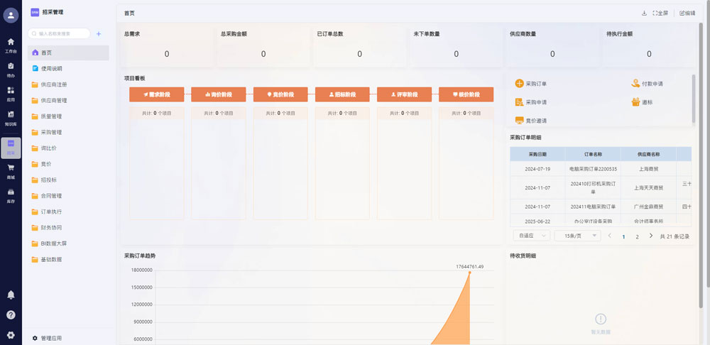Open the 15条/页 page size dropdown
Image resolution: width=710 pixels, height=345 pixels.
577,236
